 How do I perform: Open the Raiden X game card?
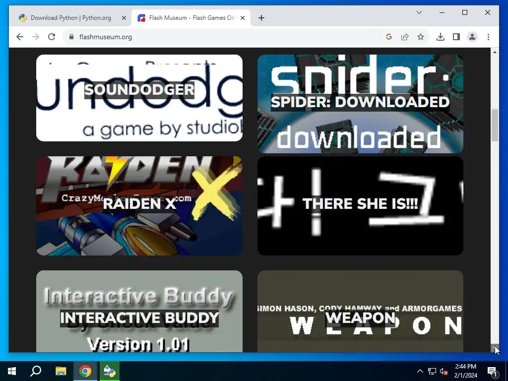pos(139,206)
